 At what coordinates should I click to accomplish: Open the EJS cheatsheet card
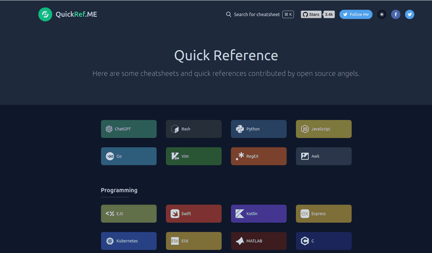point(129,213)
